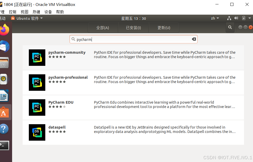Open the pycharm-community app icon
The height and width of the screenshot is (162, 253).
(x=37, y=58)
